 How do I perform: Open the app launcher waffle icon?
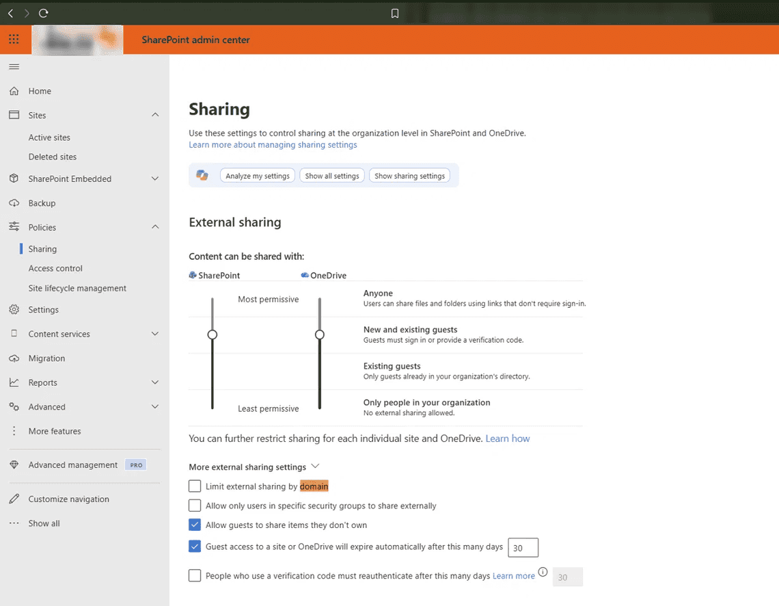click(x=14, y=39)
